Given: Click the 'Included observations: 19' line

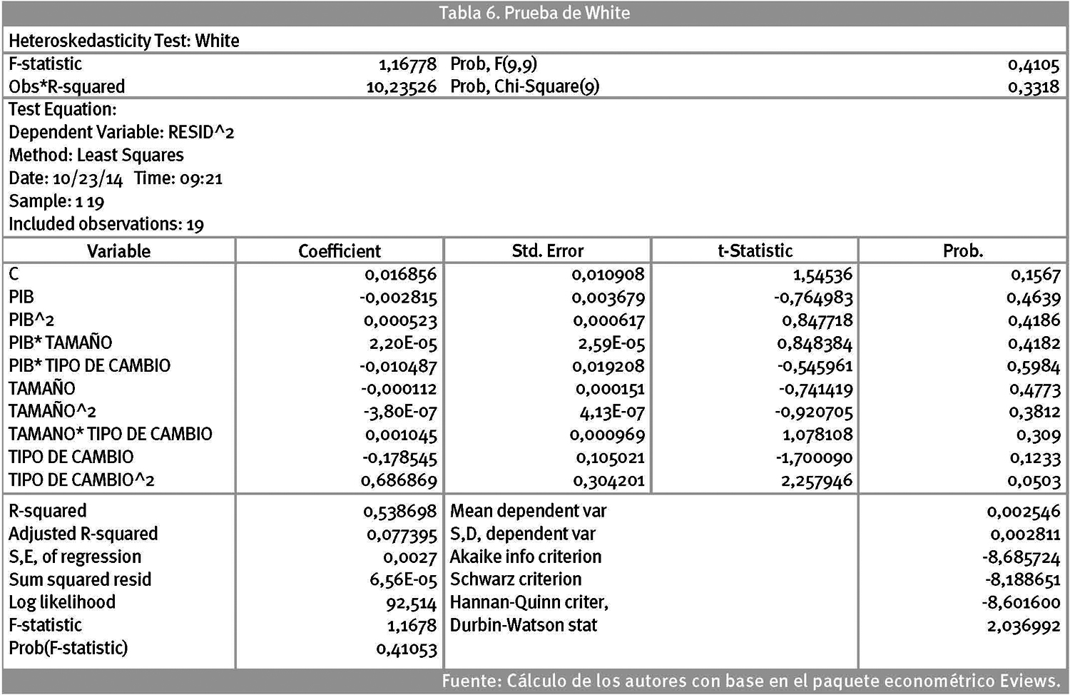Looking at the screenshot, I should [x=106, y=225].
